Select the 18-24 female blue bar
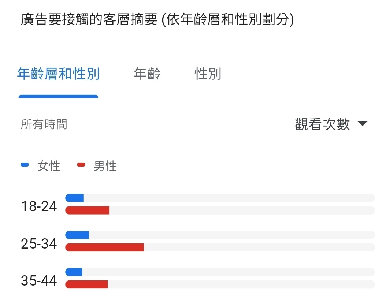 (75, 198)
